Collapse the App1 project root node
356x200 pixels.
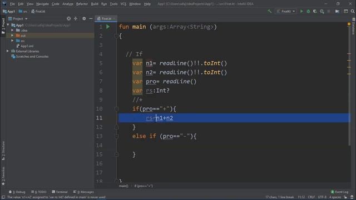[8, 25]
